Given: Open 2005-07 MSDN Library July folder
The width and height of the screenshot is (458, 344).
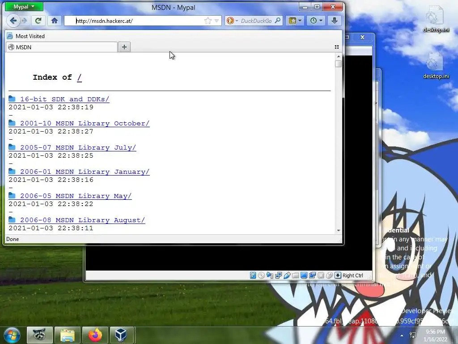Looking at the screenshot, I should pos(72,148).
